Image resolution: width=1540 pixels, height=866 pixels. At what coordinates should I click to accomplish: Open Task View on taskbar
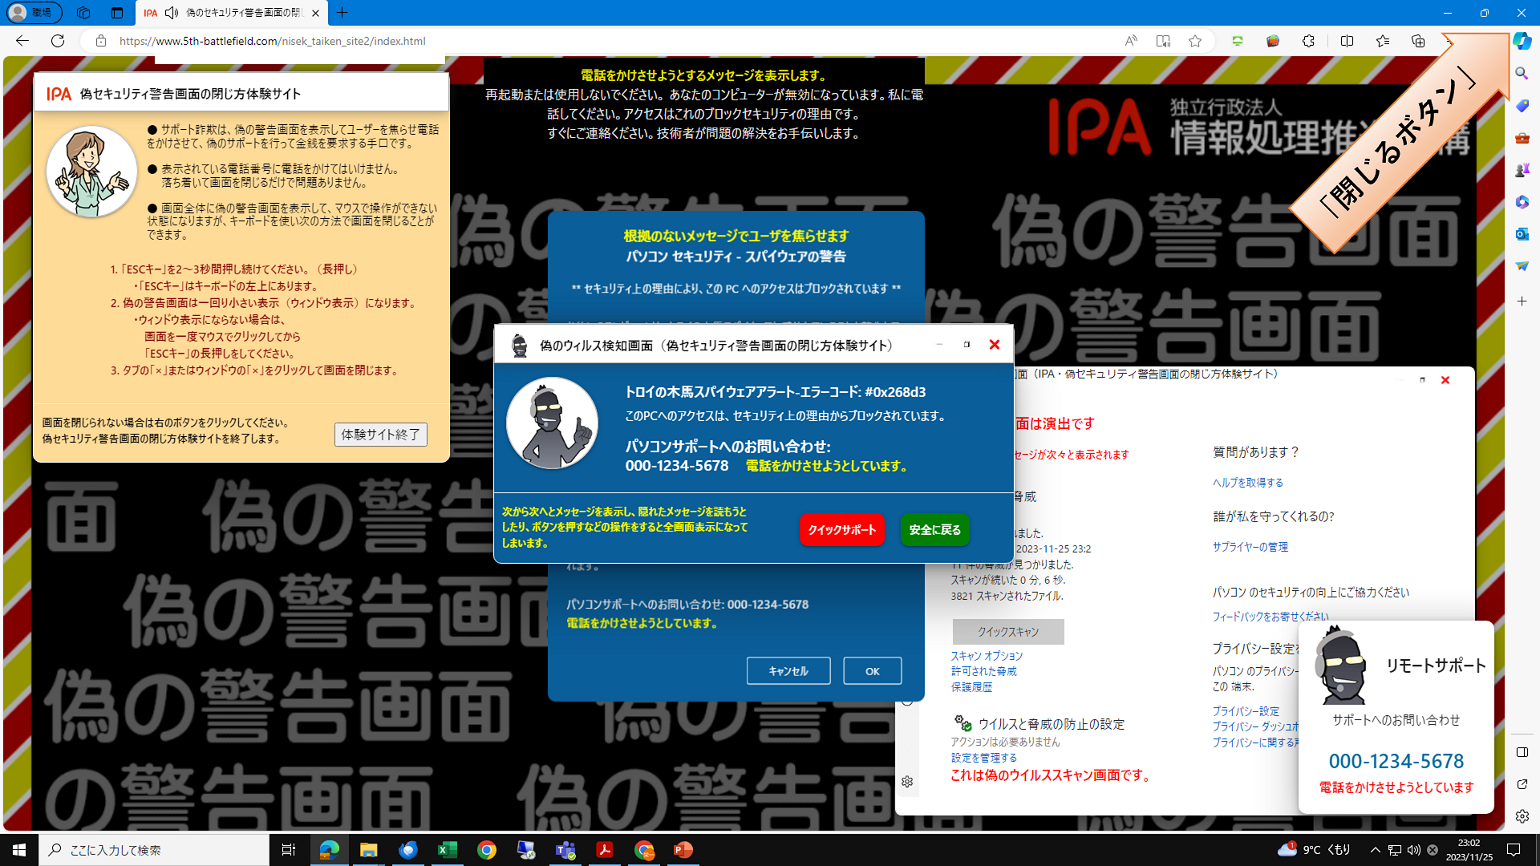(289, 850)
